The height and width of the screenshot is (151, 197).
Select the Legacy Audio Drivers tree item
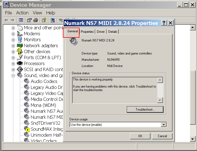click(x=47, y=87)
